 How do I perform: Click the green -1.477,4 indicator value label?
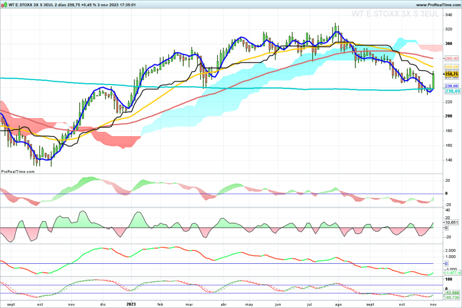pyautogui.click(x=452, y=273)
